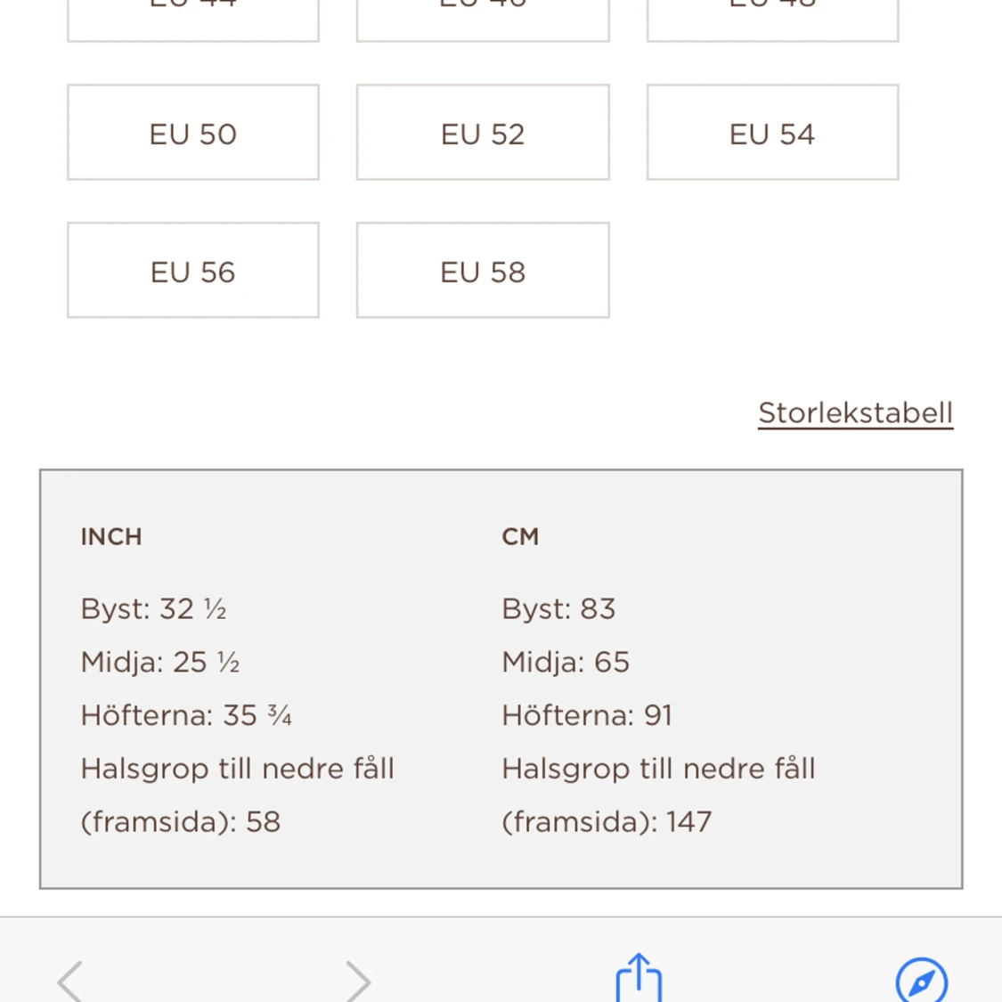Click the CM column heading

click(x=520, y=536)
